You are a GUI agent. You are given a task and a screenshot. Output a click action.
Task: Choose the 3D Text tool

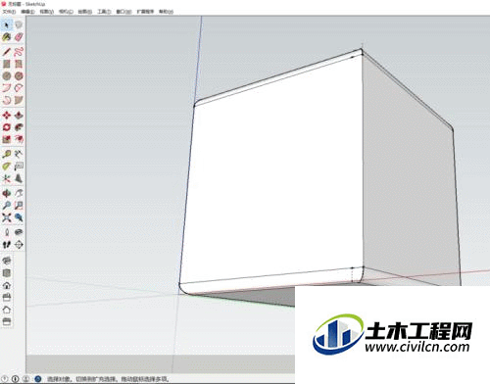pyautogui.click(x=19, y=178)
